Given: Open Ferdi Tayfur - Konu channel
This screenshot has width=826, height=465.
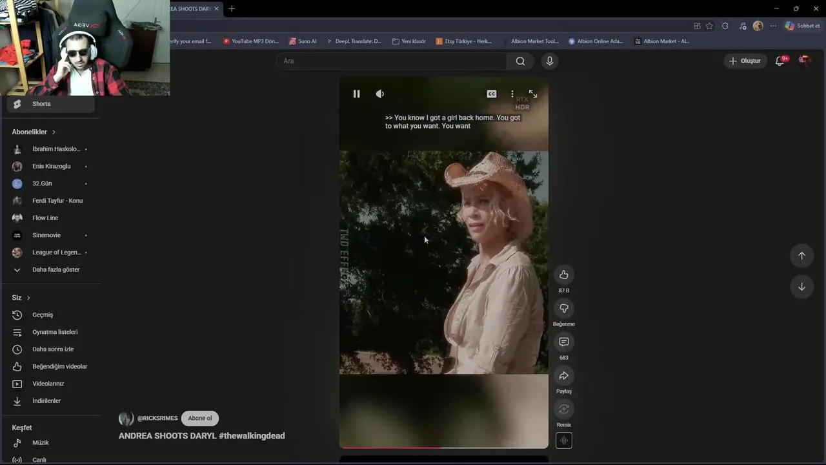Looking at the screenshot, I should click(x=50, y=201).
